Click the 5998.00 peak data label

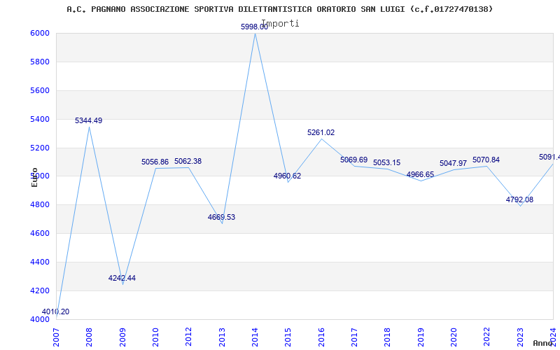pyautogui.click(x=254, y=27)
